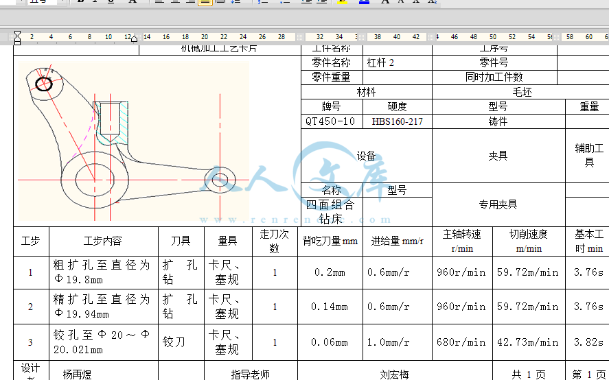
Task: Click in the '零件名称' label cell
Action: point(332,62)
